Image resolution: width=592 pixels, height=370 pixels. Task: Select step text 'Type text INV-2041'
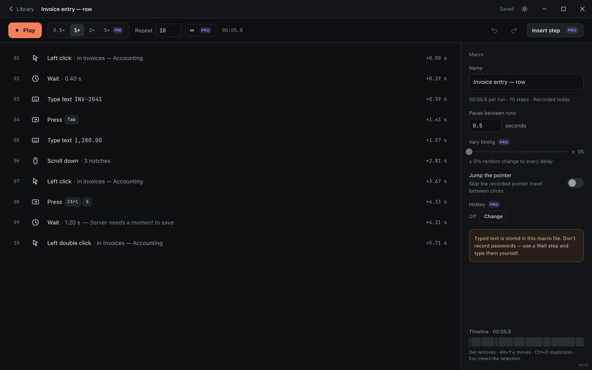click(75, 99)
